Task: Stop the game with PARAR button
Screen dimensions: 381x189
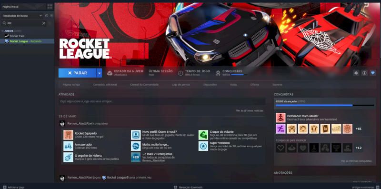Action: point(78,73)
